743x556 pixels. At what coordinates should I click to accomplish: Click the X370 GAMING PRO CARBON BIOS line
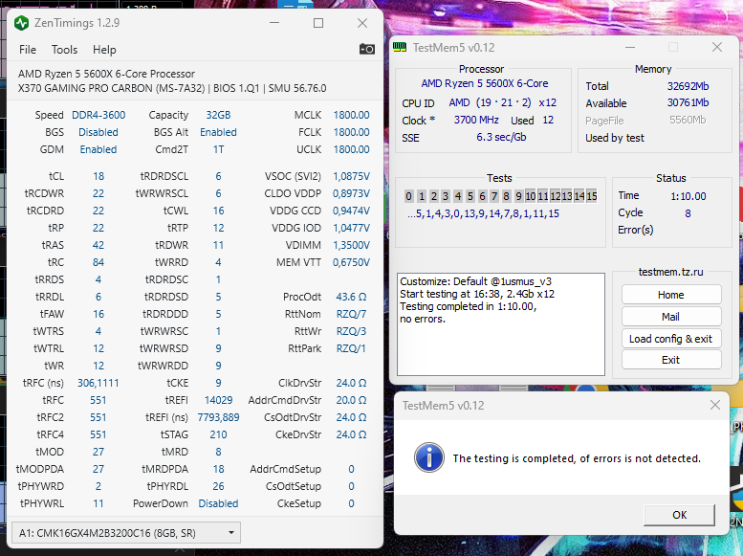pos(172,88)
